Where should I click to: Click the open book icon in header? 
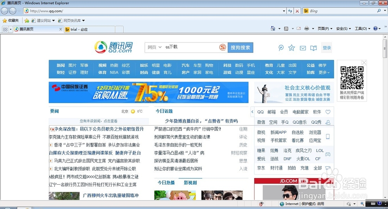(x=314, y=48)
